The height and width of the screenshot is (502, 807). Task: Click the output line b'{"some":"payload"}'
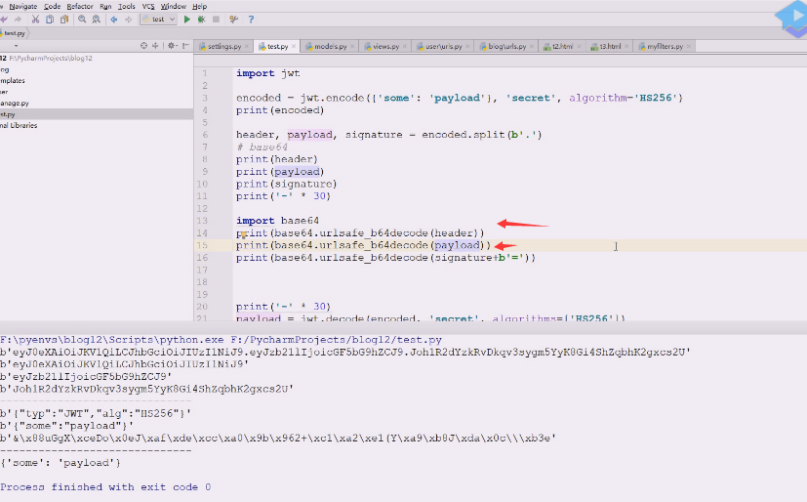[x=67, y=426]
